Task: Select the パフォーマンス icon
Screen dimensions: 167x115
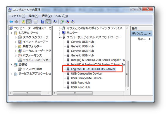Action: (x=20, y=55)
